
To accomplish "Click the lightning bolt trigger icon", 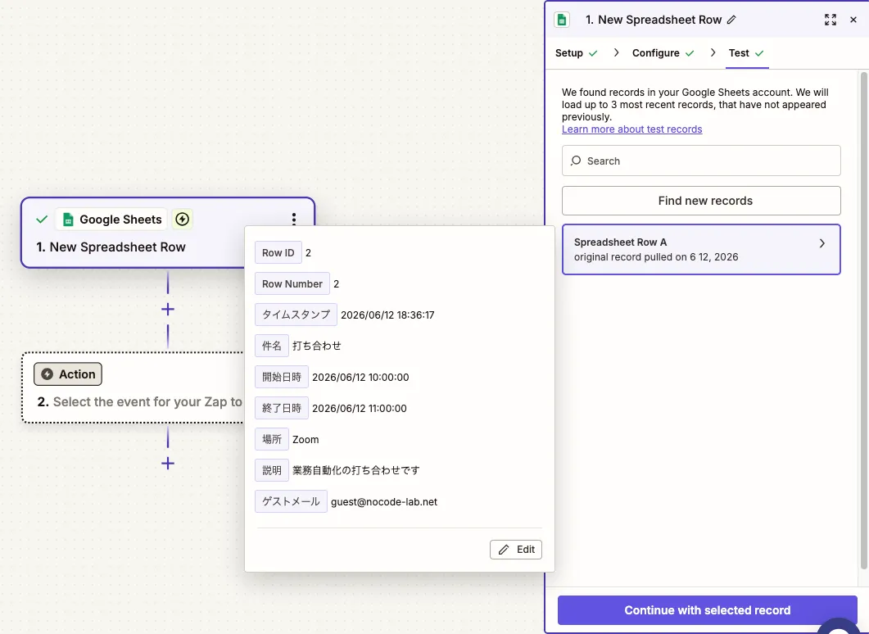I will [183, 219].
